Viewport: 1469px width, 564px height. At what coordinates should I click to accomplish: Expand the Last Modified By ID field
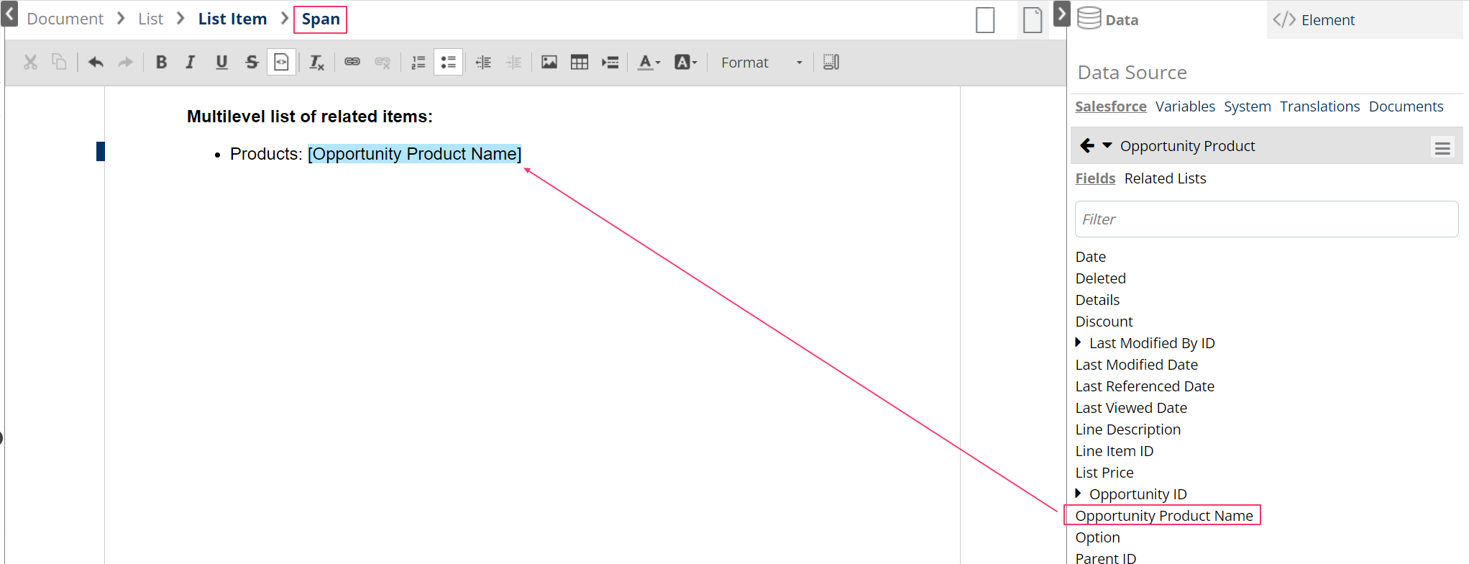click(1078, 342)
